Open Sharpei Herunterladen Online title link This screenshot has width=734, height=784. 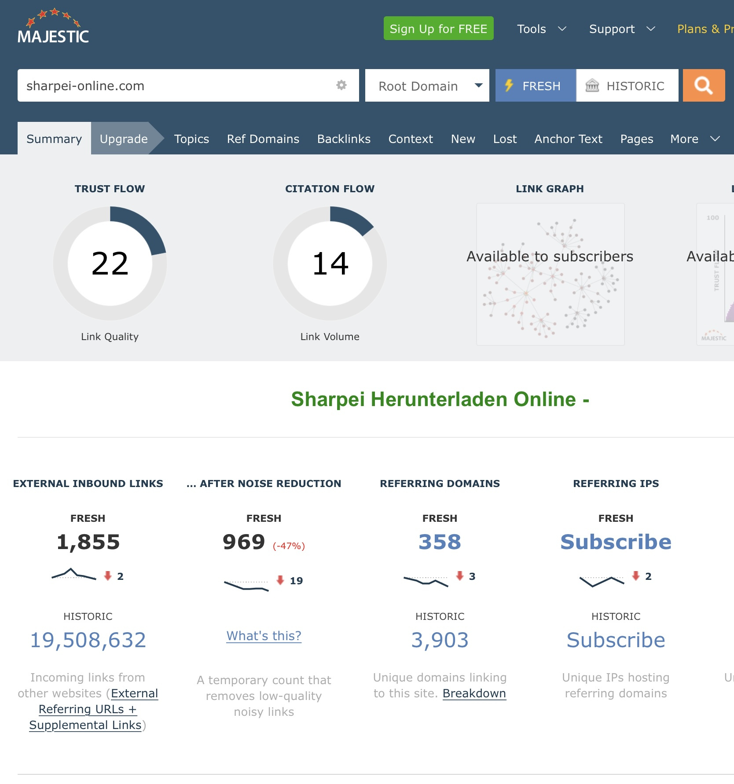coord(440,399)
